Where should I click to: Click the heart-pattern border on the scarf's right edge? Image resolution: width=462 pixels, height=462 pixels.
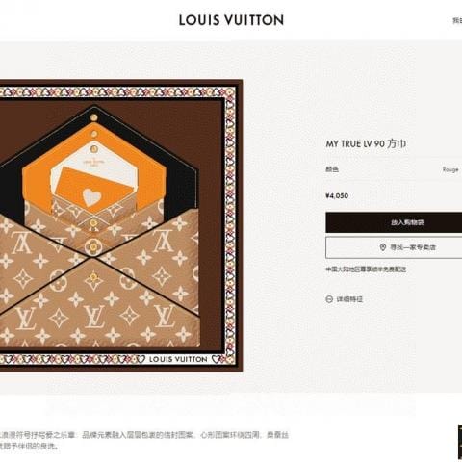(230, 224)
